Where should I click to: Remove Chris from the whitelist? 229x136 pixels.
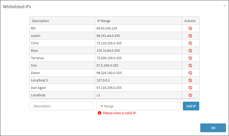[x=190, y=43]
